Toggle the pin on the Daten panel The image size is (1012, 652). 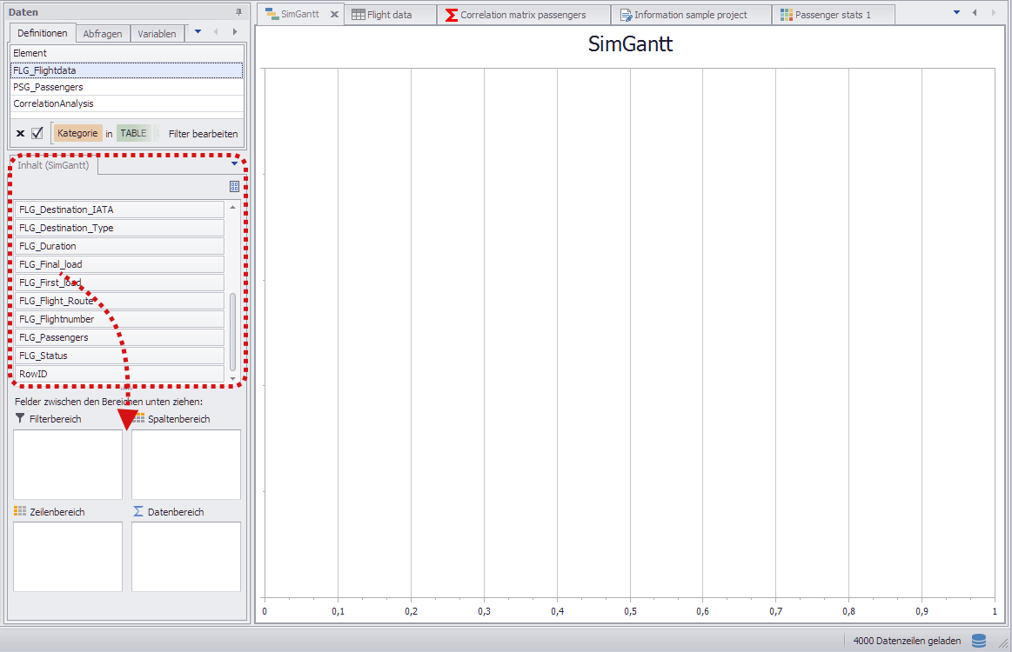tap(238, 11)
